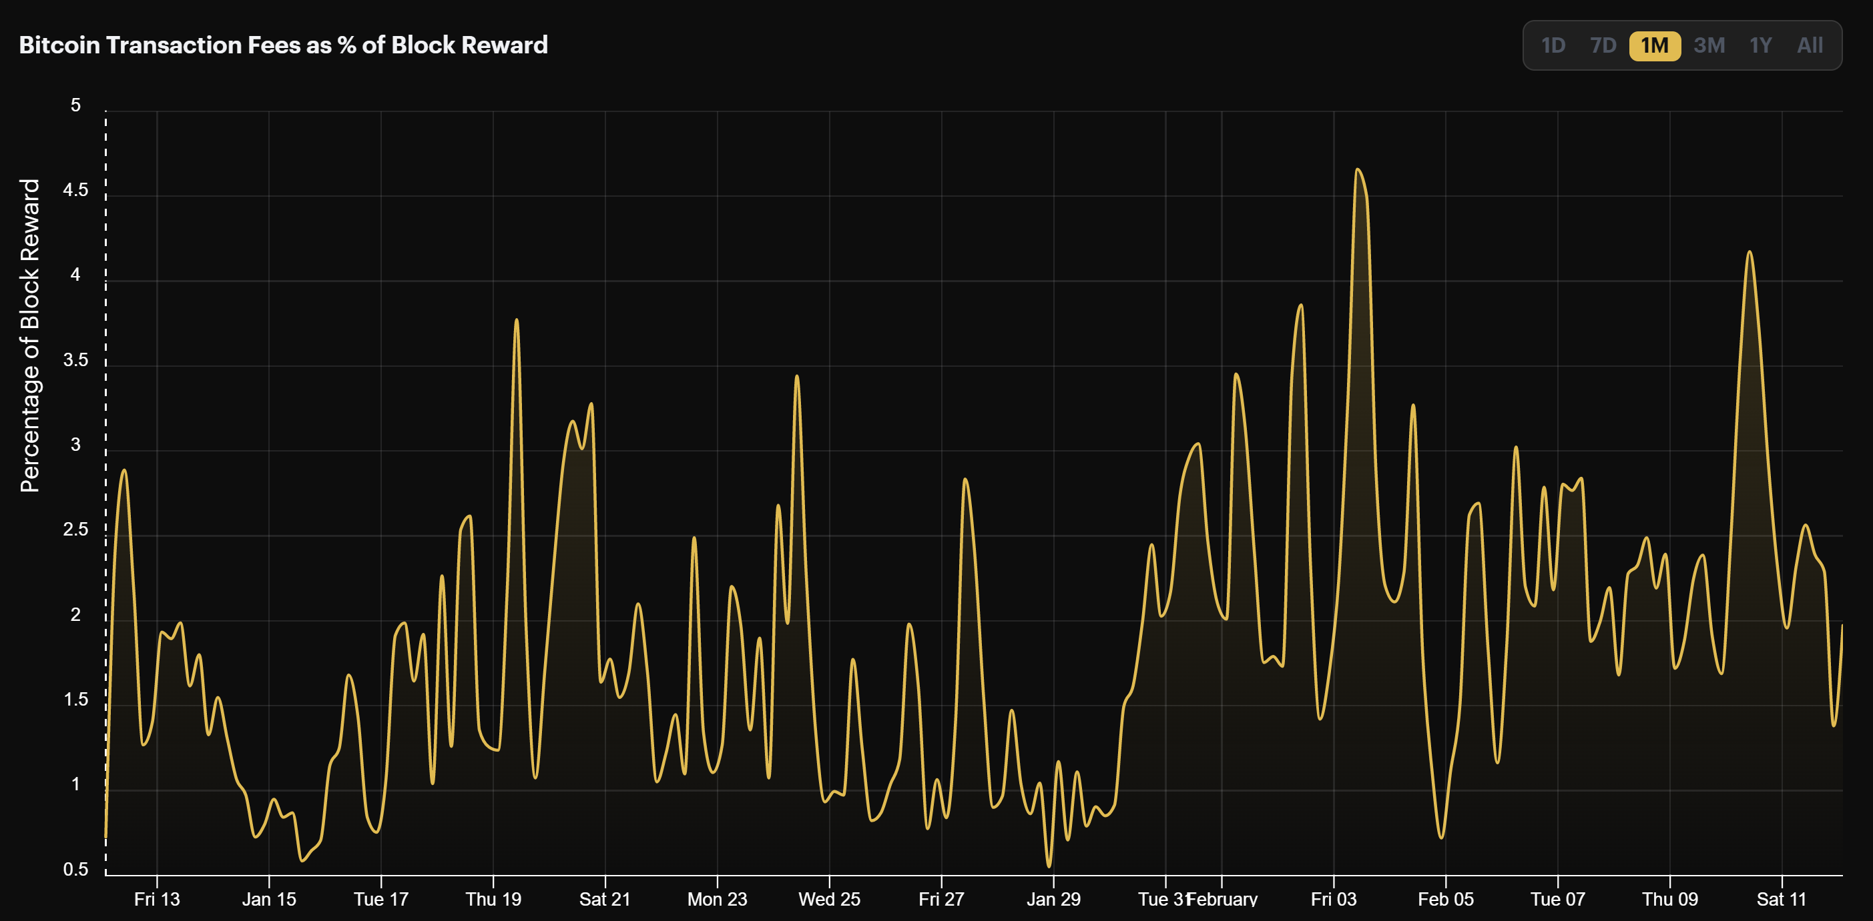Click the highest peak near Fri 03
The width and height of the screenshot is (1873, 921).
click(1357, 170)
